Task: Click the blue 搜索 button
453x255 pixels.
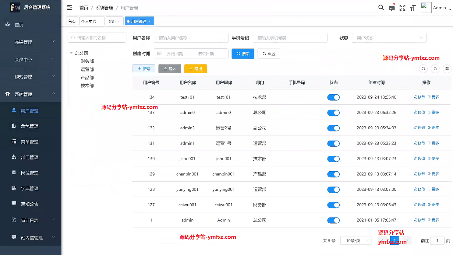Action: click(x=243, y=54)
